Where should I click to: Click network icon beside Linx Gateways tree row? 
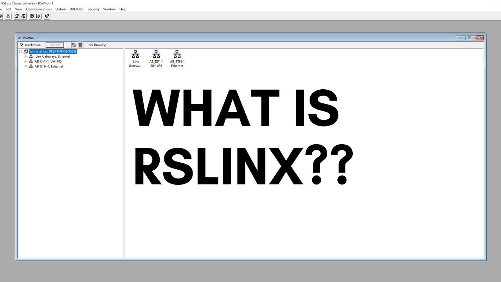31,56
